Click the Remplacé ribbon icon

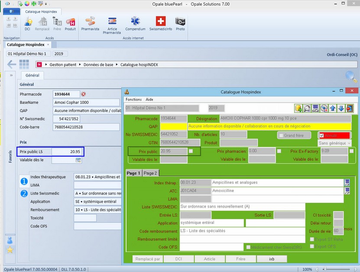(x=42, y=24)
